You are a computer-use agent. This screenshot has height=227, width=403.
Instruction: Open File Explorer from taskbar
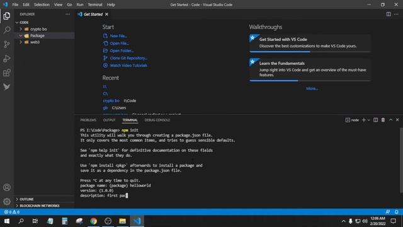point(122,221)
